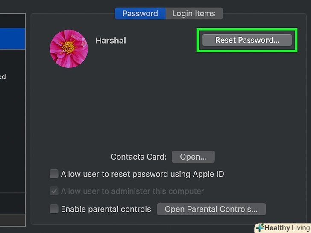The width and height of the screenshot is (311, 233).
Task: Click the "Enable parental controls" label text
Action: click(106, 209)
